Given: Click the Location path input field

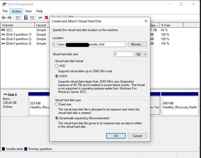Looking at the screenshot, I should coord(89,44).
